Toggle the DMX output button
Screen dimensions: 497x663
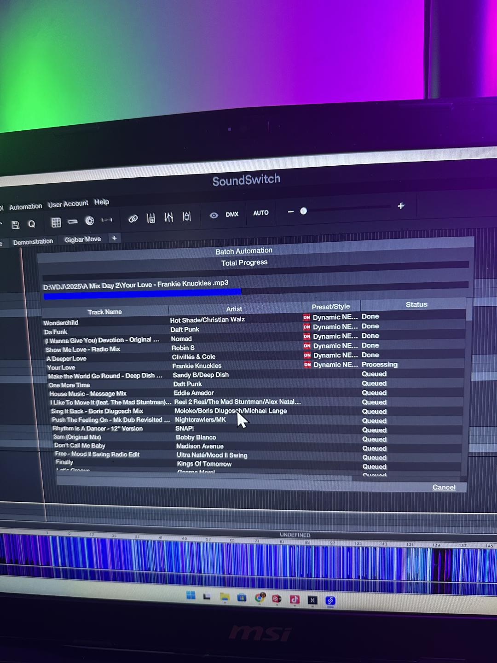point(232,214)
